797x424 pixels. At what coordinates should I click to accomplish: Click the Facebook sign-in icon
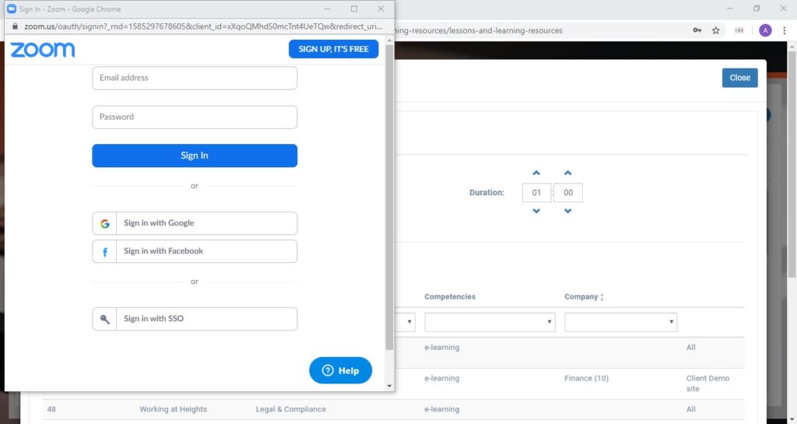(105, 251)
